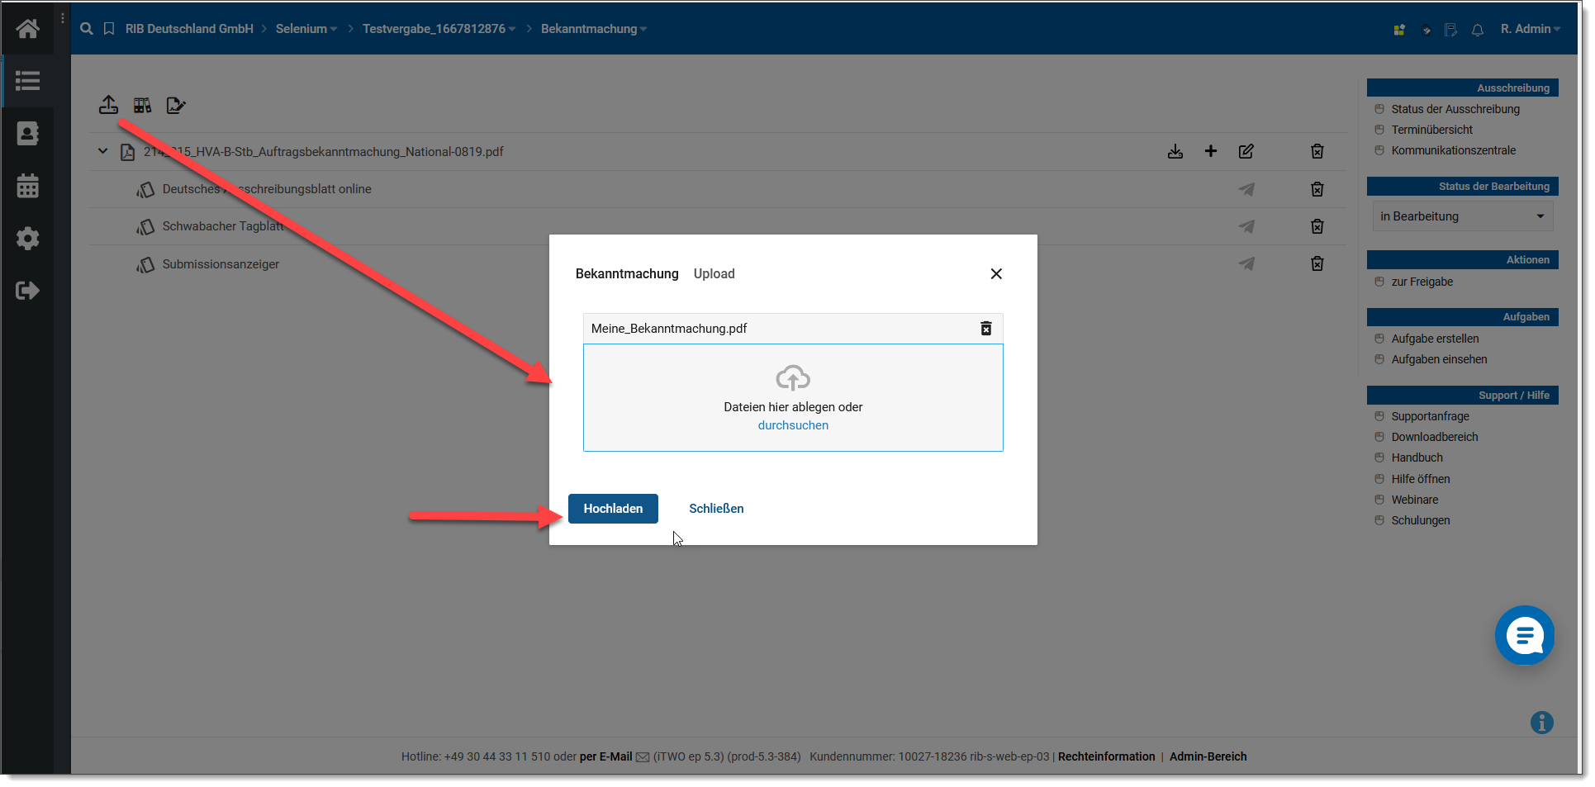Send Submissionsanzeiger entry
1595x787 pixels.
pyautogui.click(x=1246, y=263)
